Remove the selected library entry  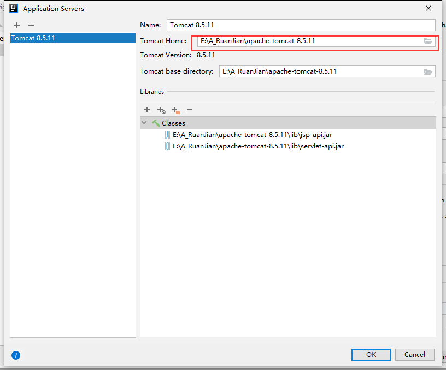[190, 110]
